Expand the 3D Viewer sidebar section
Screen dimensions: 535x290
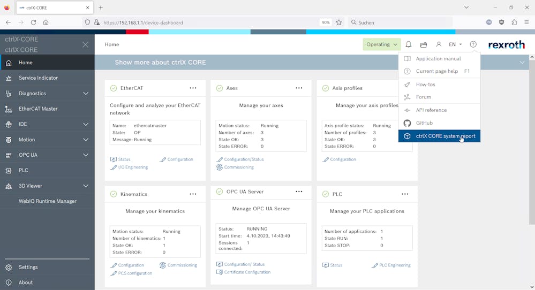point(86,186)
